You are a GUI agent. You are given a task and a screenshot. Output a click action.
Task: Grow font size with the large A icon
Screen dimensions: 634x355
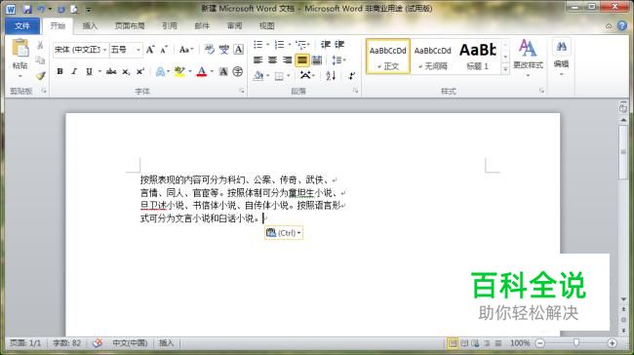tap(150, 50)
